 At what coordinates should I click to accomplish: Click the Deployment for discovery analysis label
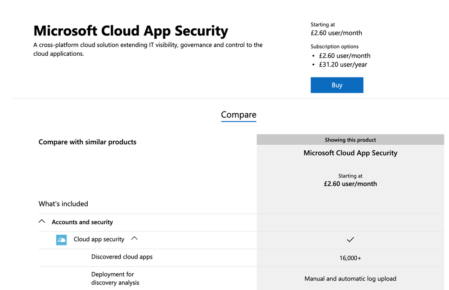115,278
